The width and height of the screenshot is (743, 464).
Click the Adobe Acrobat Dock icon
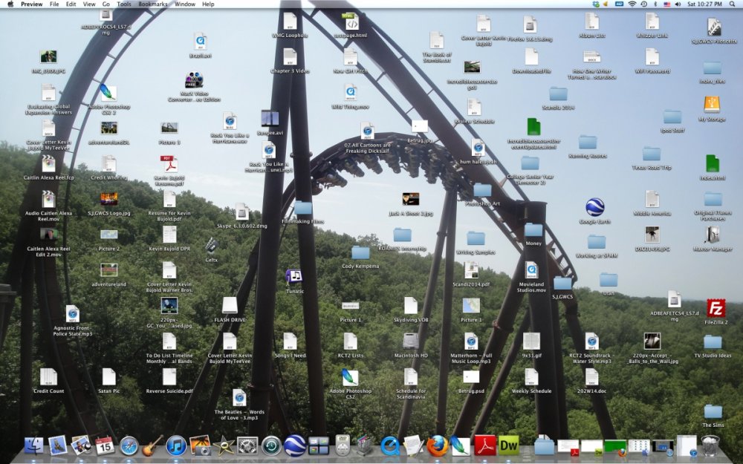484,445
